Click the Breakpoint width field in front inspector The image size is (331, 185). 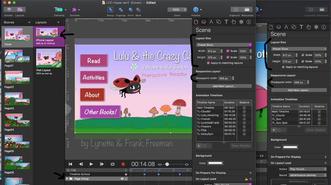click(225, 78)
